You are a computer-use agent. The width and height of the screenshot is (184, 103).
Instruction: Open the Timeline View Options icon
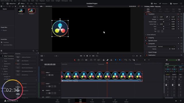(x=42, y=60)
